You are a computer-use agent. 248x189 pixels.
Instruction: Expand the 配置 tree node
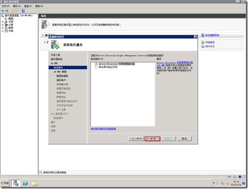click(x=2, y=28)
